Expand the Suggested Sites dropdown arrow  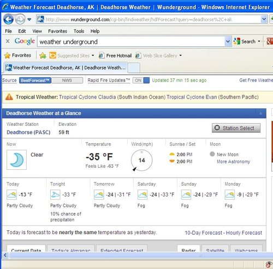point(93,56)
